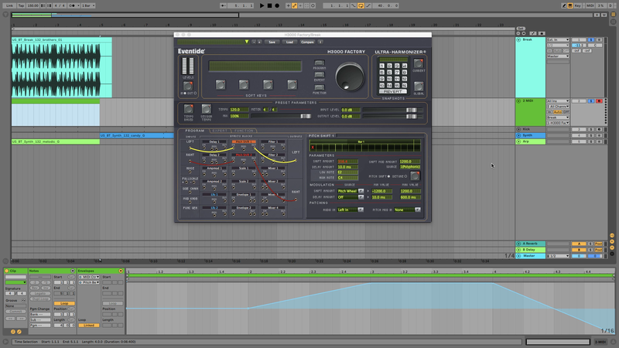This screenshot has width=619, height=348.
Task: Select the Envelope 1 effect block
Action: pyautogui.click(x=244, y=195)
